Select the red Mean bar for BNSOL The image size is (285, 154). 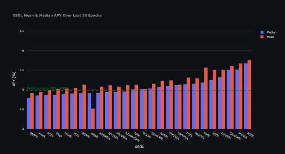[x=32, y=111]
